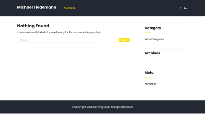Image resolution: width=205 pixels, height=128 pixels.
Task: Click the yellow Search button
Action: 124,40
